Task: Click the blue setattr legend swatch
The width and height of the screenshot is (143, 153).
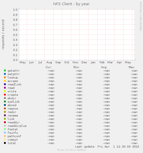Action: pos(5,74)
